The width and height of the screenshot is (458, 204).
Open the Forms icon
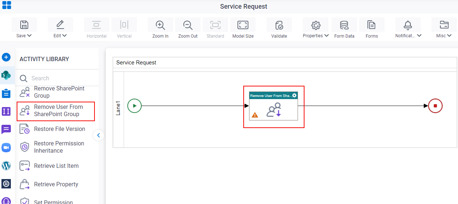pos(371,25)
